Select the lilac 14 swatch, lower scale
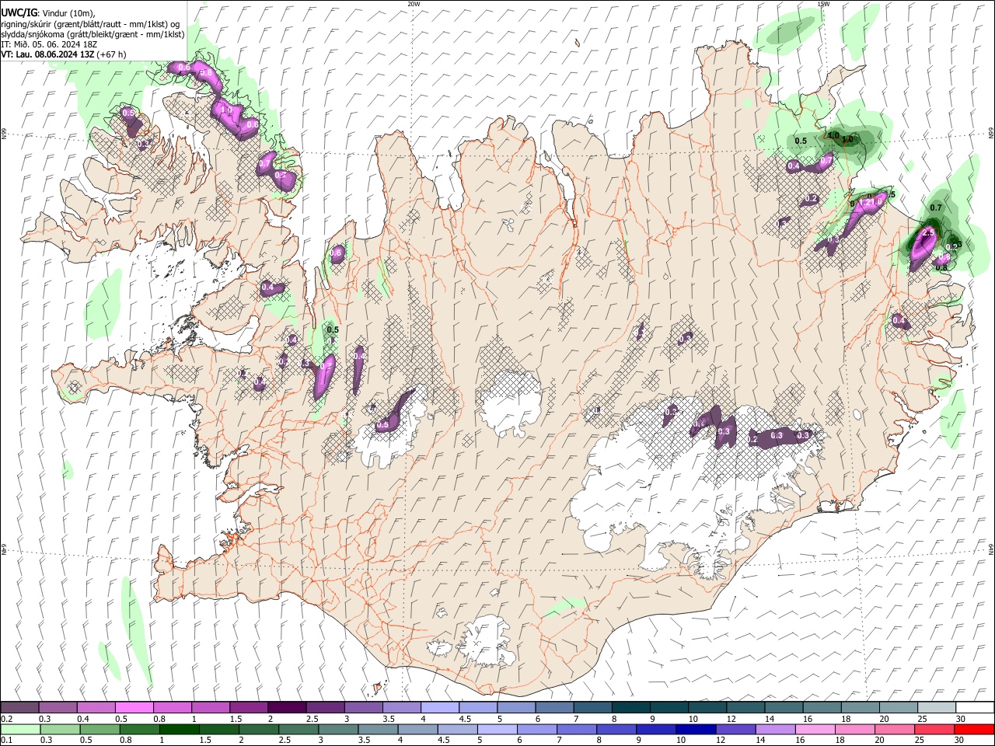 774,729
